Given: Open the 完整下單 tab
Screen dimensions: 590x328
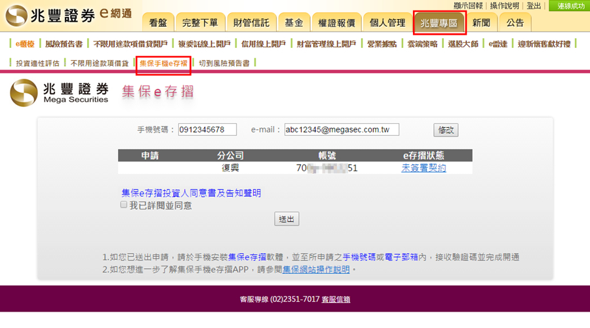Looking at the screenshot, I should (x=200, y=22).
